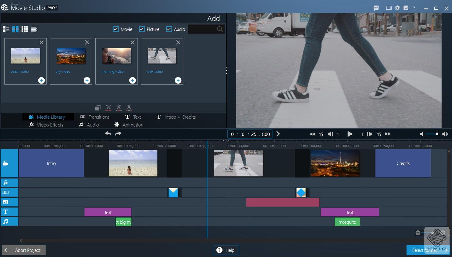
Task: Select the beach video thumbnail
Action: (25, 56)
